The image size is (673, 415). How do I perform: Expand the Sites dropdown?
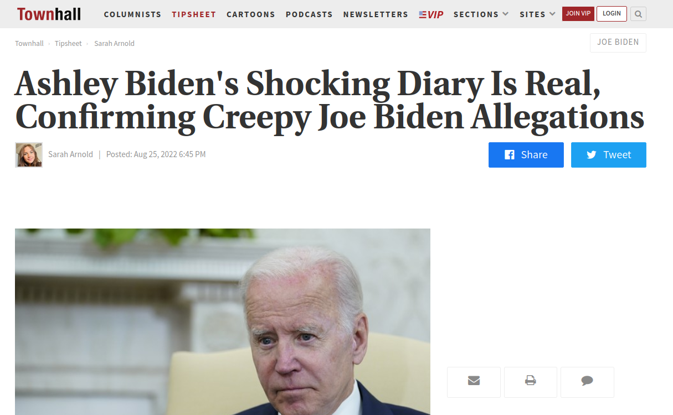tap(538, 14)
